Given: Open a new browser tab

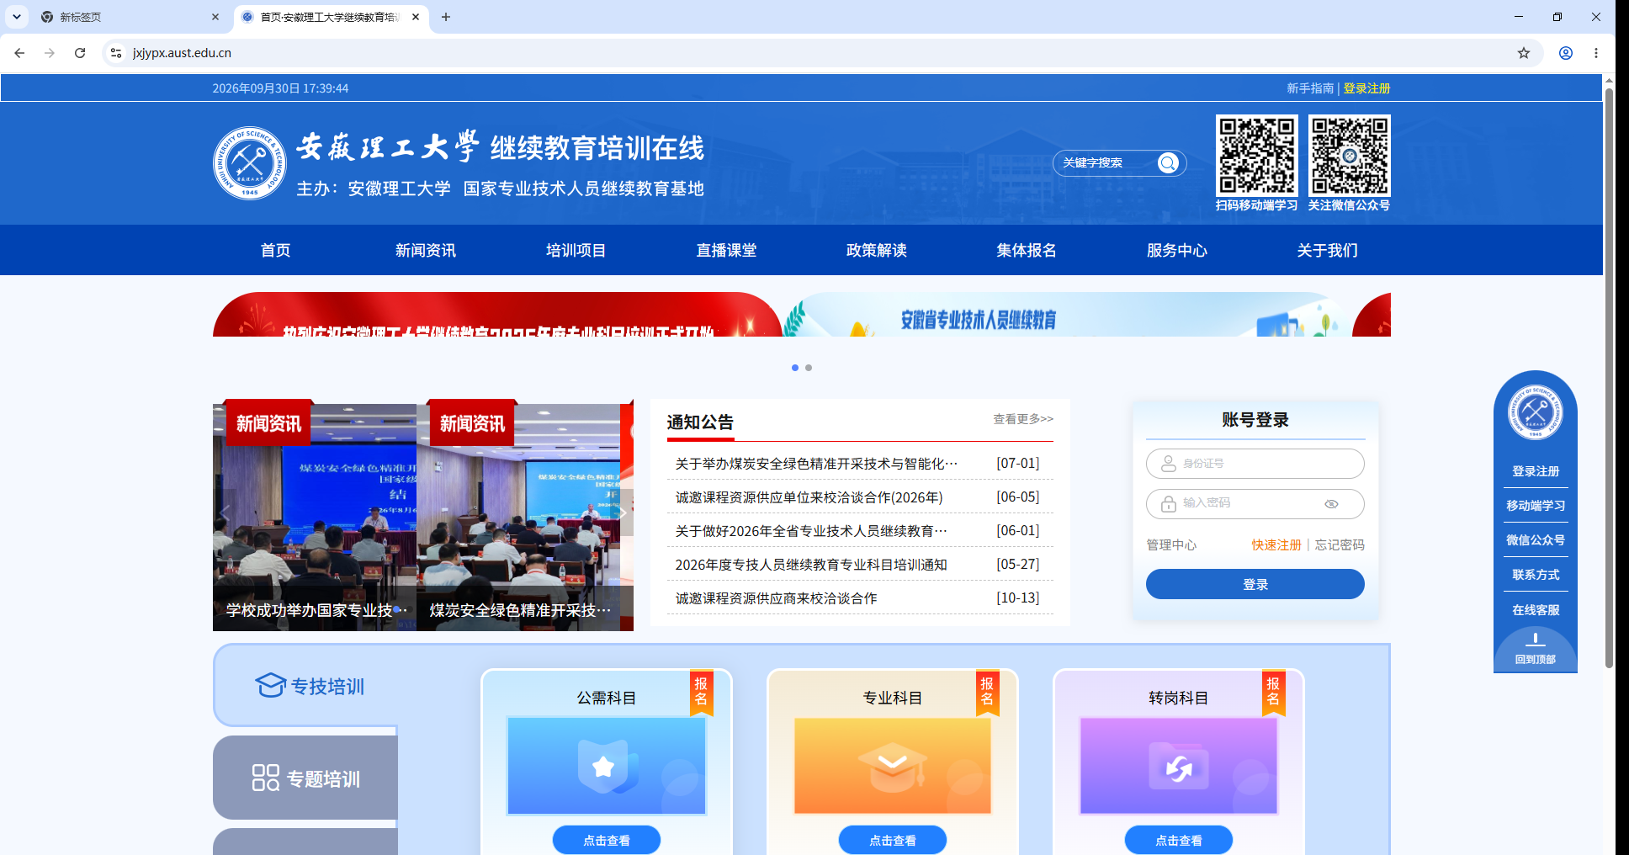Looking at the screenshot, I should click(x=446, y=17).
